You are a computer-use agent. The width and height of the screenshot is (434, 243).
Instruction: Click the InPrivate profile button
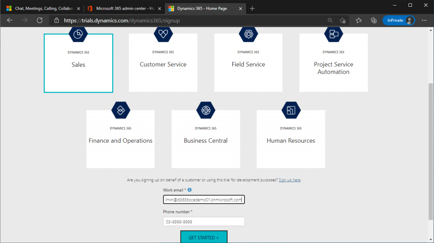point(398,20)
